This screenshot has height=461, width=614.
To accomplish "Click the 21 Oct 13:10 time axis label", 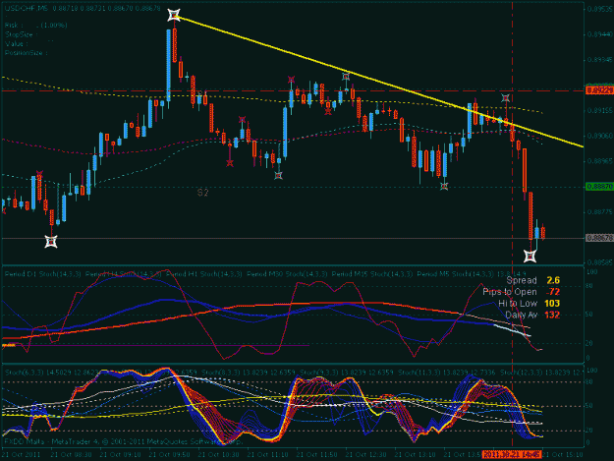I will [416, 455].
